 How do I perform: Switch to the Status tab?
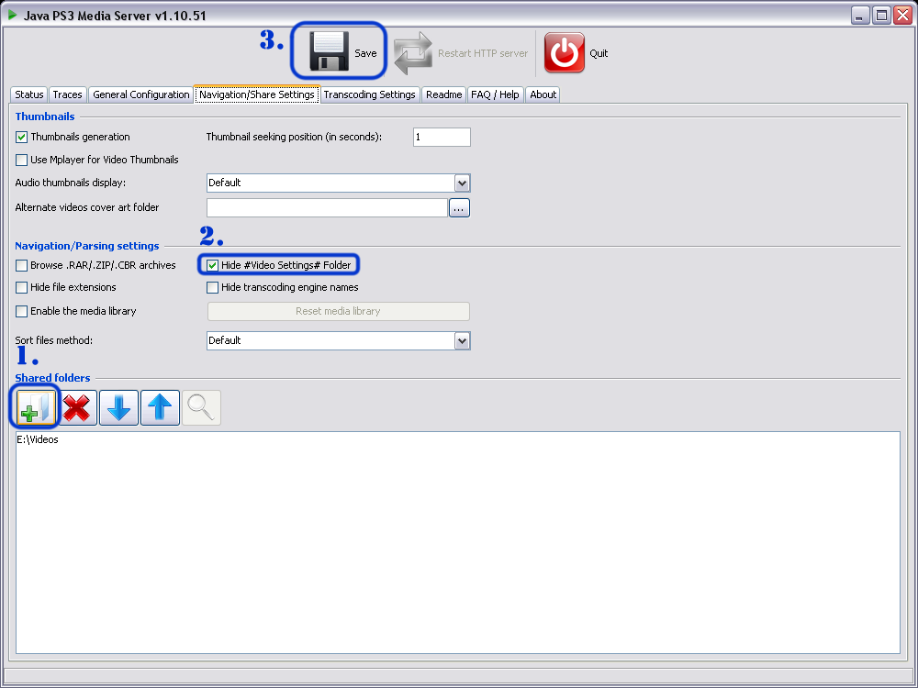coord(29,94)
